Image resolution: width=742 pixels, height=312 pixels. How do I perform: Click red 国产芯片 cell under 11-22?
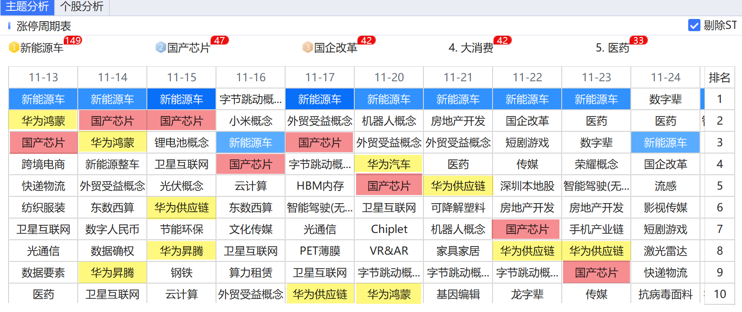click(x=527, y=229)
